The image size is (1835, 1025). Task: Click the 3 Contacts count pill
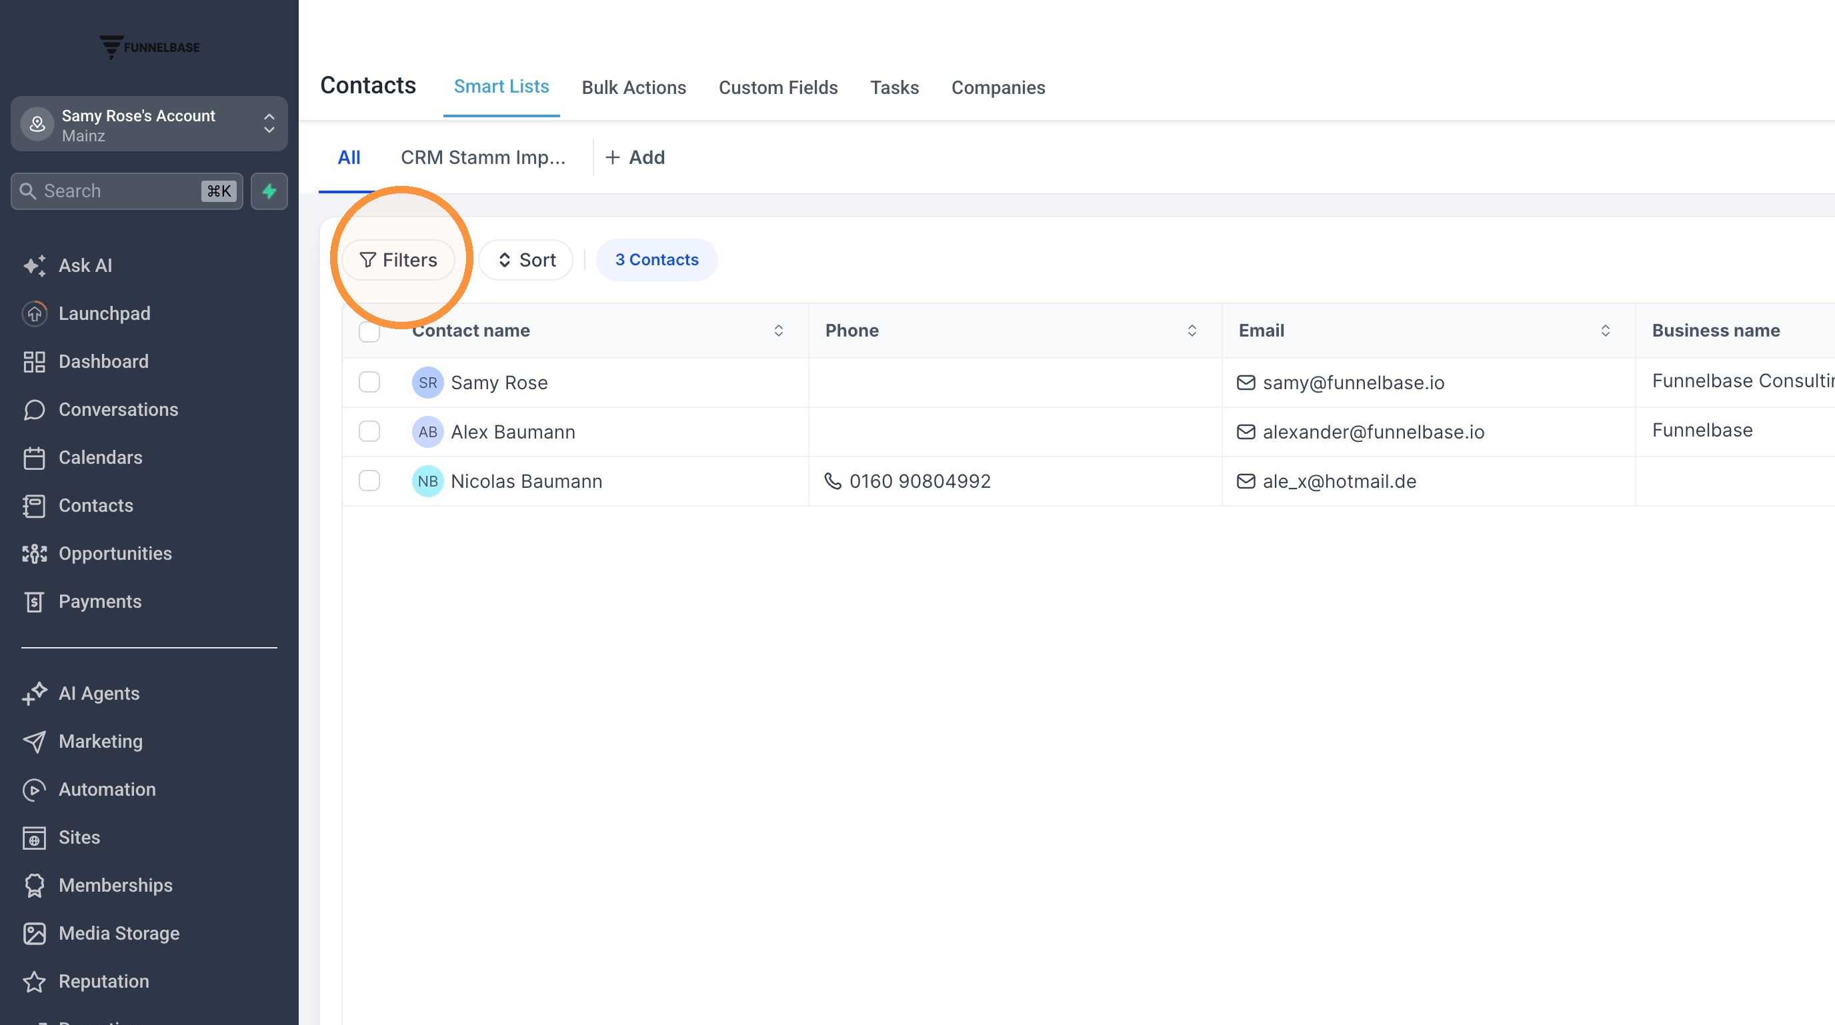[657, 260]
